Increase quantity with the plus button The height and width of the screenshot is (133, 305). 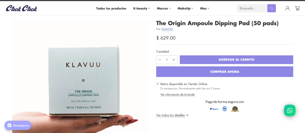pyautogui.click(x=174, y=60)
